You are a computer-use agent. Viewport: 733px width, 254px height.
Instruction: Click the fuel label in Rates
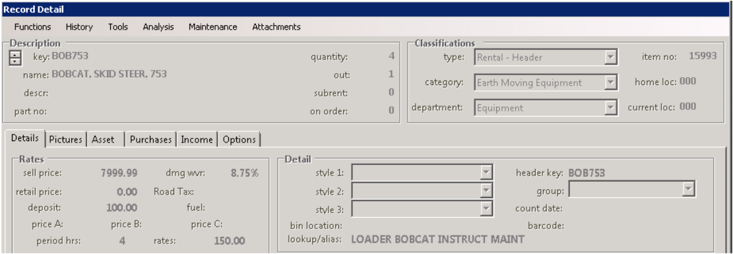pos(196,207)
